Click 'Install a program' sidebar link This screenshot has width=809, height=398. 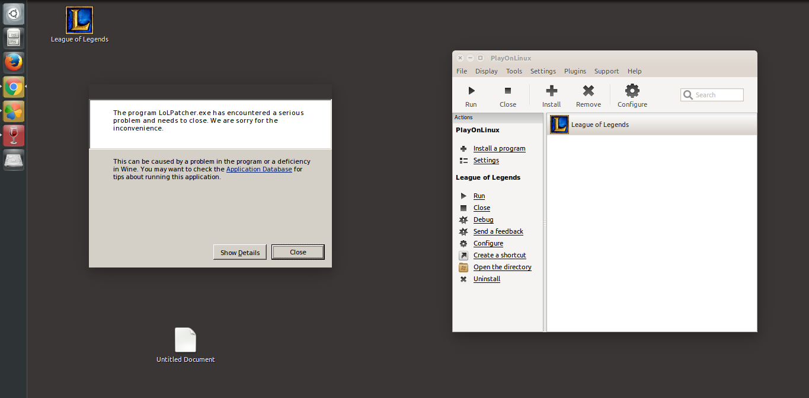[x=499, y=148]
